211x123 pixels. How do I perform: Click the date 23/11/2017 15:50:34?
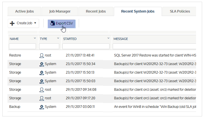(x=80, y=64)
